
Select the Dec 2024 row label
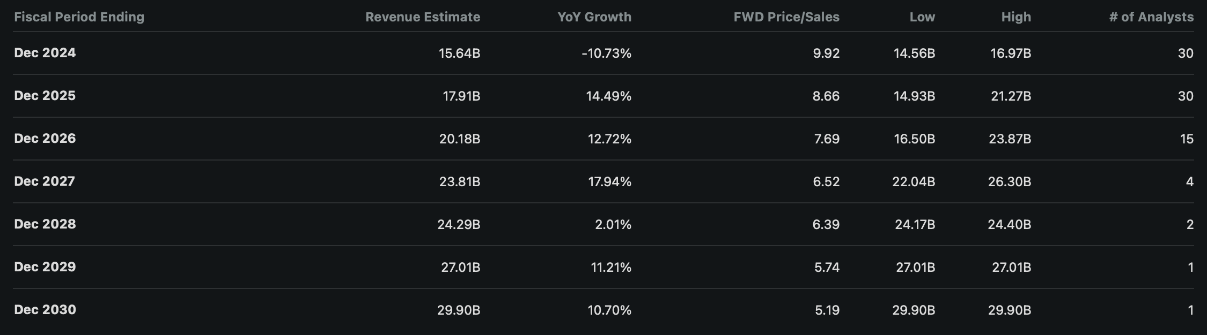point(45,53)
